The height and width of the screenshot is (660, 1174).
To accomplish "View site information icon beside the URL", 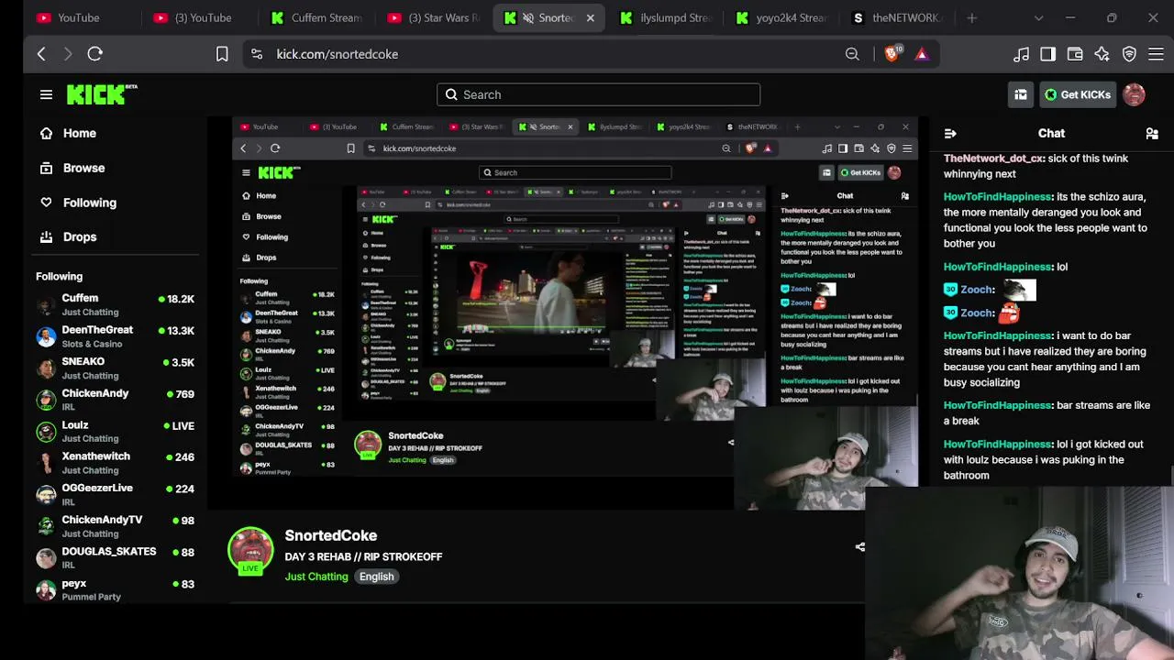I will [257, 54].
